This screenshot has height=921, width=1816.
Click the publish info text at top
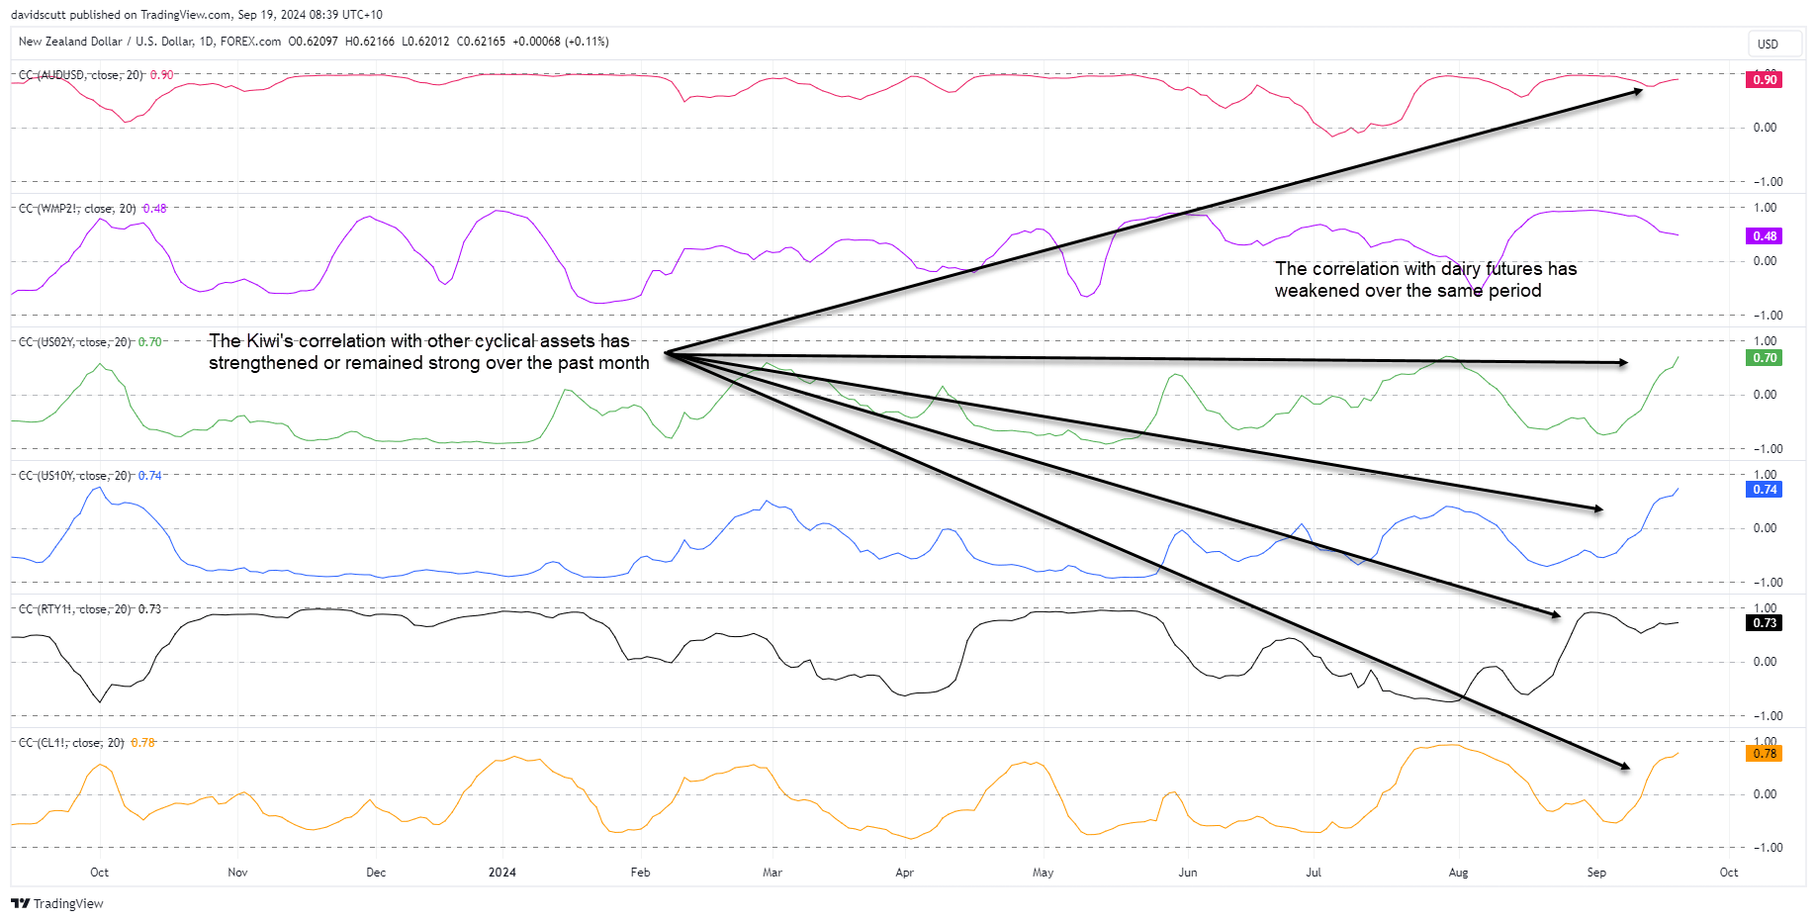197,15
